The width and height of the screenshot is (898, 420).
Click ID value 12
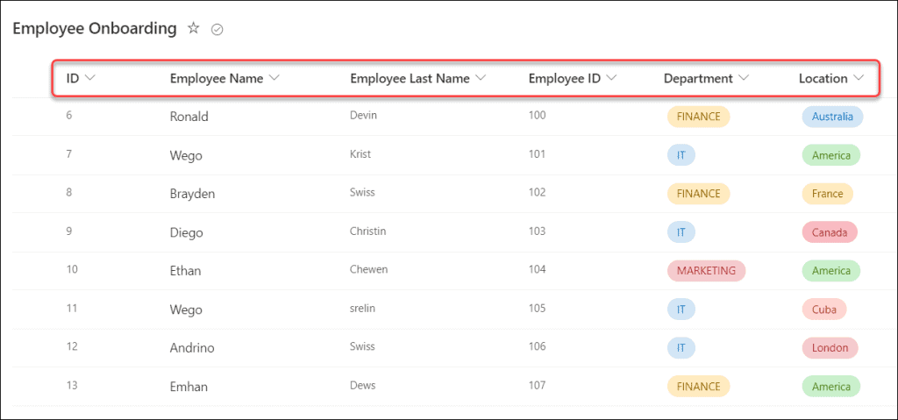pos(72,346)
